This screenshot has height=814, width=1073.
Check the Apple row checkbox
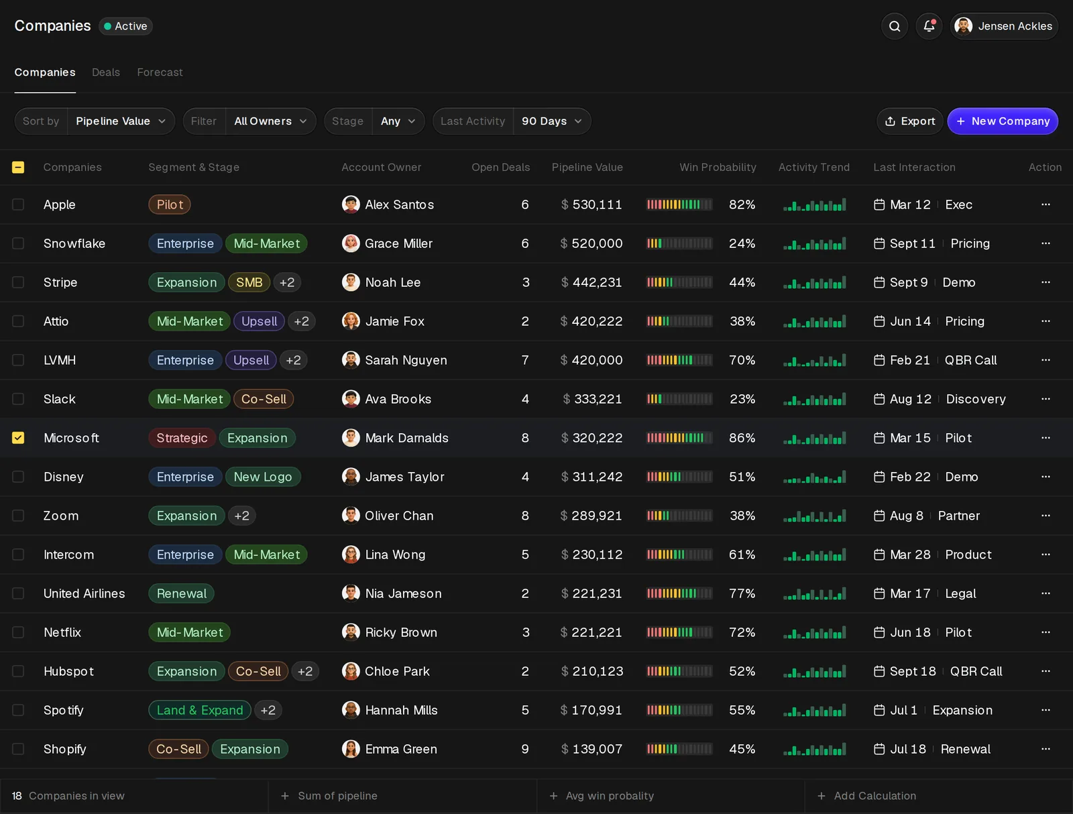(18, 205)
